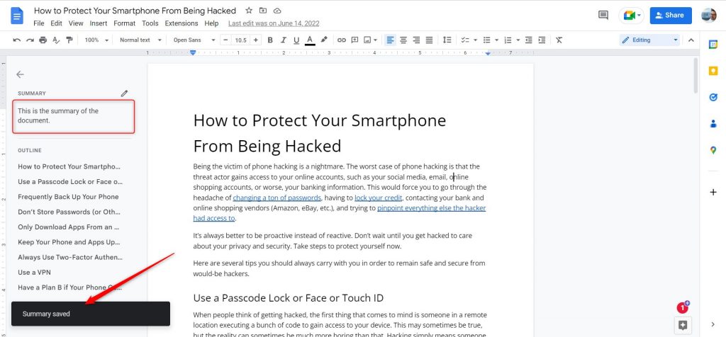The width and height of the screenshot is (726, 337).
Task: Hide the menus with the up chevron
Action: coord(691,40)
